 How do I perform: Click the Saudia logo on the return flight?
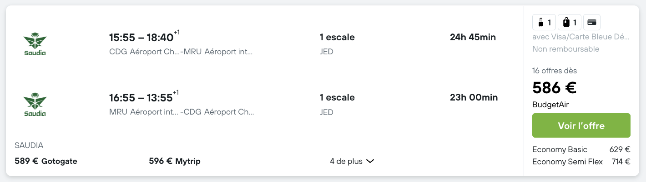35,105
